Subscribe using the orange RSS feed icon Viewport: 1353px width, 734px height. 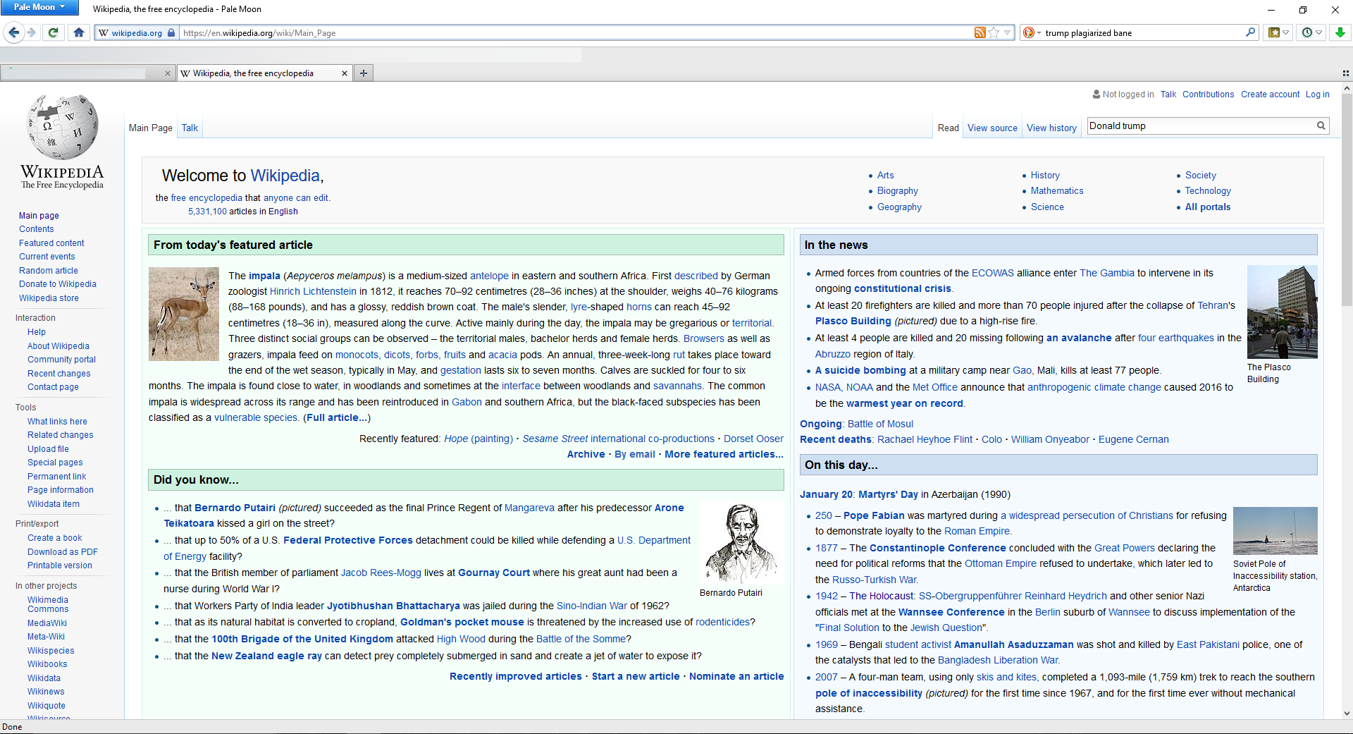(x=980, y=32)
